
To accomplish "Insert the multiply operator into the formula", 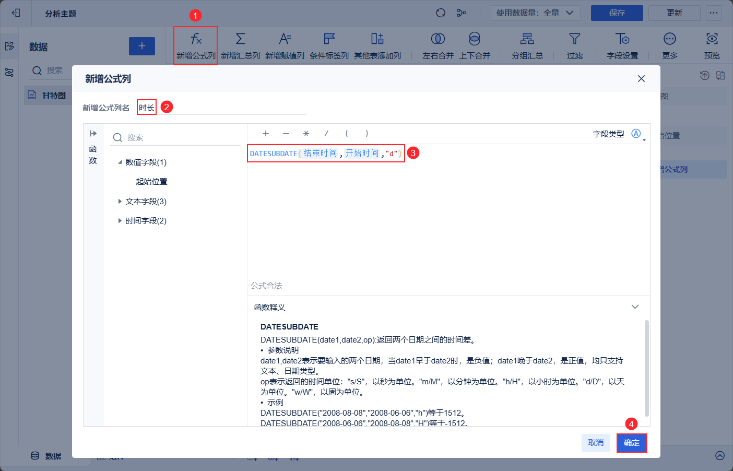I will [306, 134].
